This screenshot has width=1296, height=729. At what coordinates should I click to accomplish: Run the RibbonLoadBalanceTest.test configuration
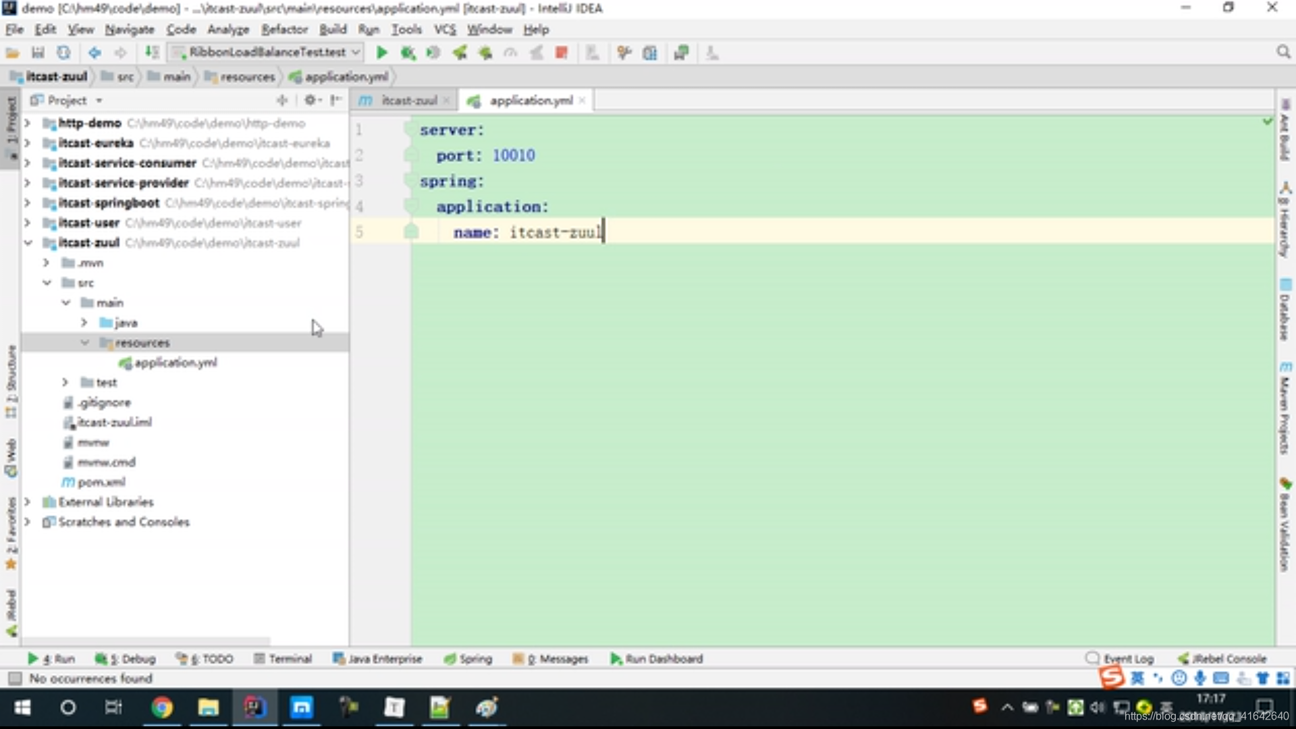point(381,53)
